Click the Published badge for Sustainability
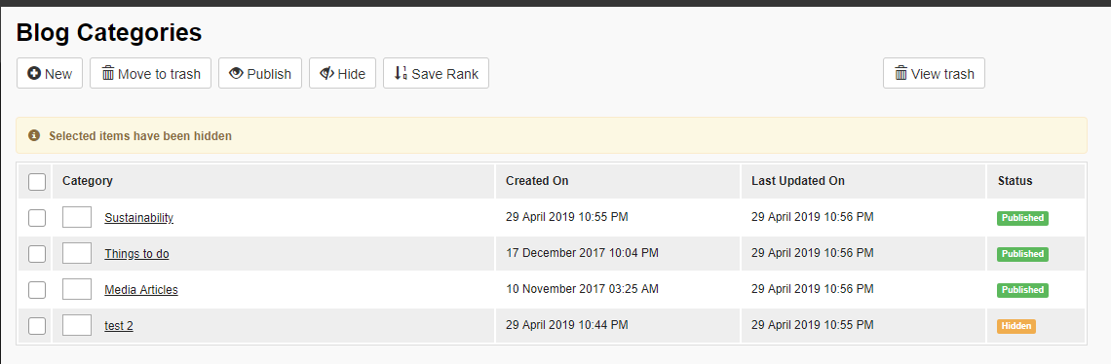This screenshot has width=1111, height=364. (x=1022, y=218)
